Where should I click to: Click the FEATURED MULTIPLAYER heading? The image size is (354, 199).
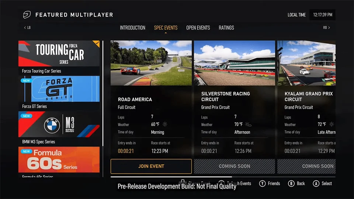pos(74,15)
